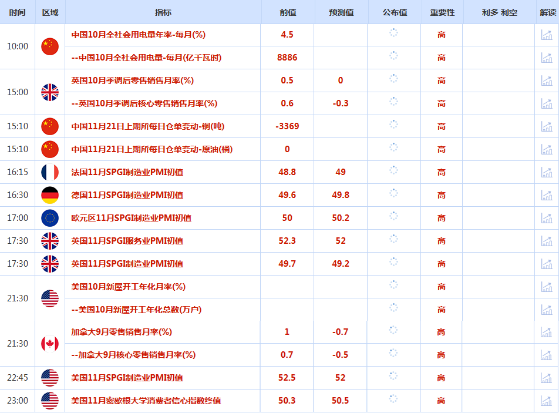Open 英国11月SPGI服务业PMI初值 indicator link
Viewport: 559px width, 413px height.
(x=127, y=241)
